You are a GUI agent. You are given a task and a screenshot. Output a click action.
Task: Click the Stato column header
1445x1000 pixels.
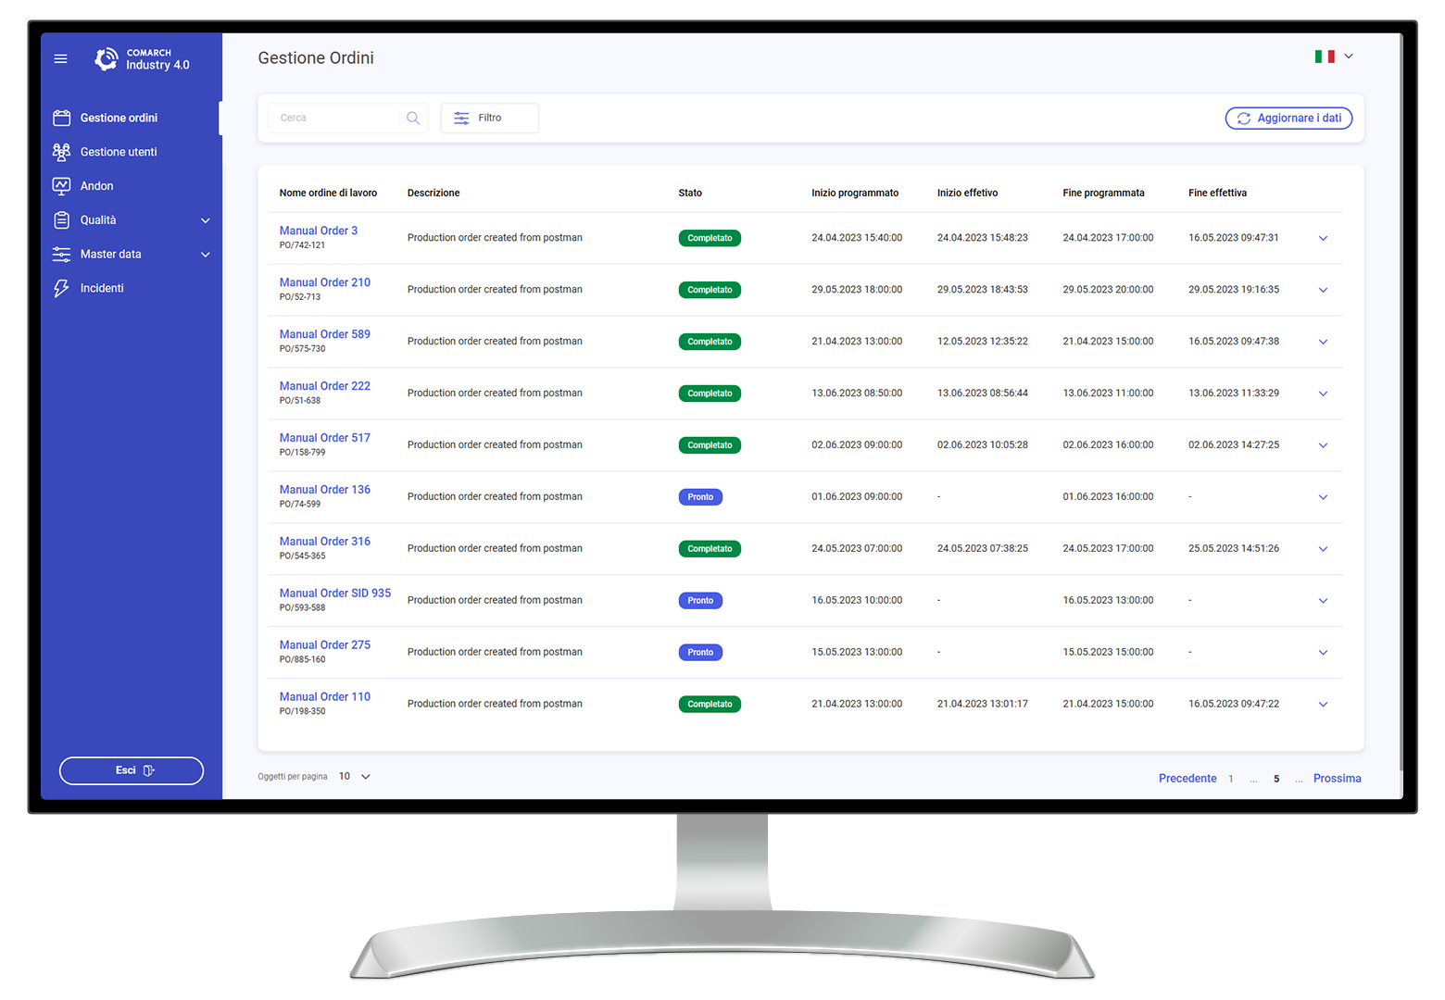click(x=690, y=194)
